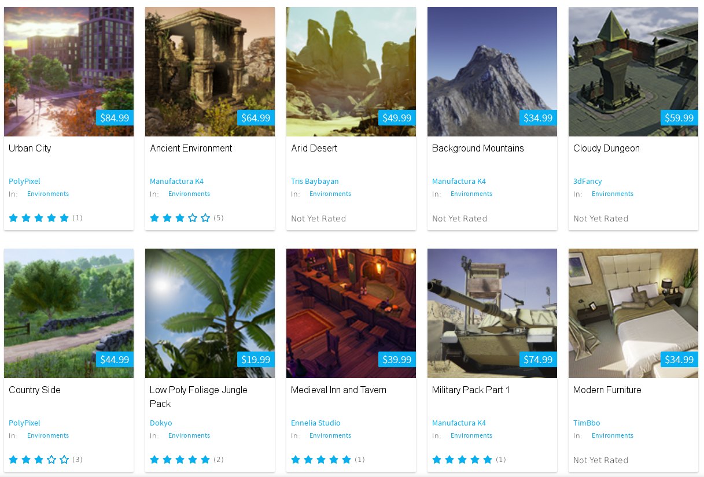Visit the TimBbo seller link

click(x=587, y=423)
